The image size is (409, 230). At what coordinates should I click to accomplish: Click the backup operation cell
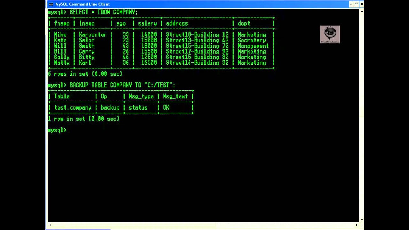[110, 108]
